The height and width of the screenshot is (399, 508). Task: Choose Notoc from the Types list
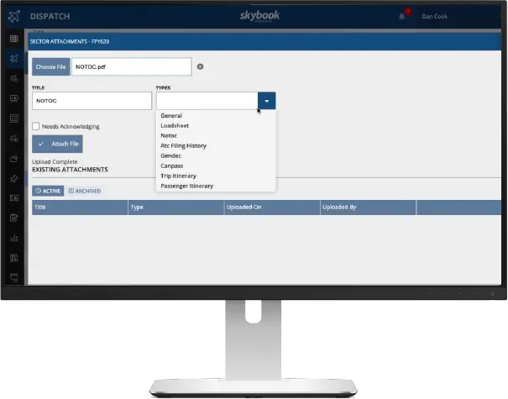coord(169,135)
